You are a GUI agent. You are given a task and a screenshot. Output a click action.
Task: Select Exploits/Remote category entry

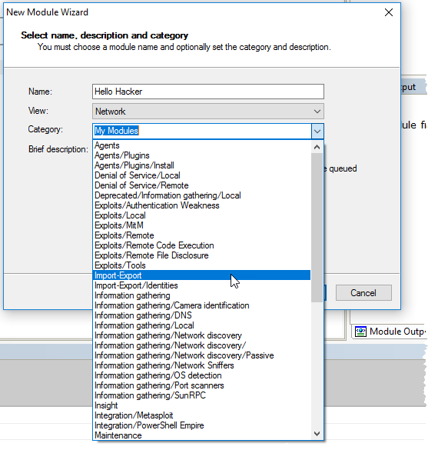[x=202, y=235]
